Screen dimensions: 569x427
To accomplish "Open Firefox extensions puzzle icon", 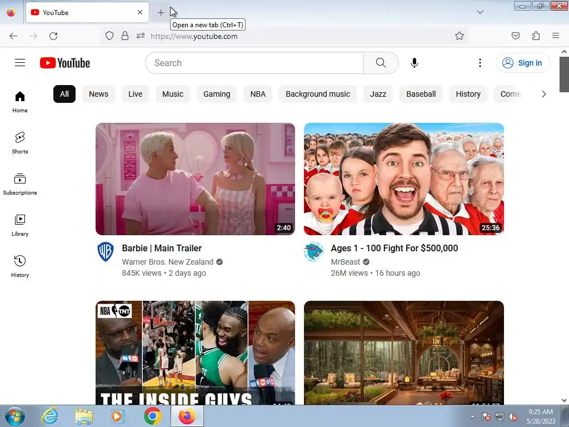I will coord(536,36).
